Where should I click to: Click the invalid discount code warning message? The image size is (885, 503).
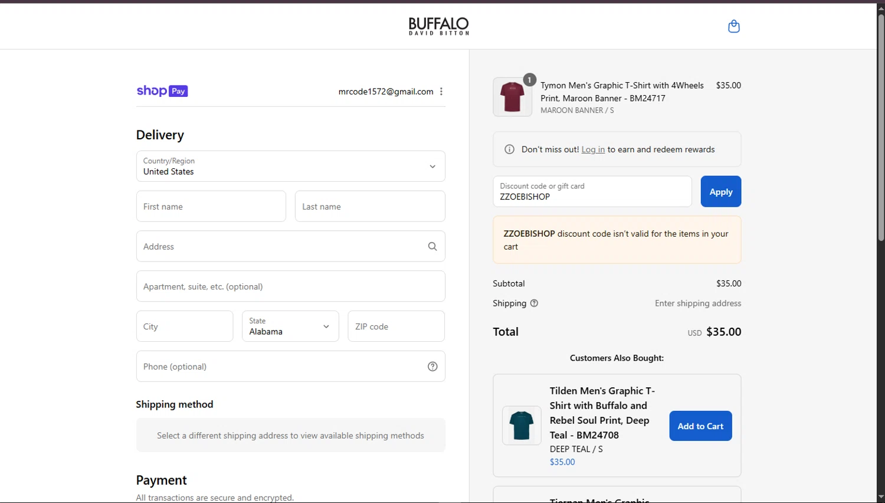tap(617, 240)
